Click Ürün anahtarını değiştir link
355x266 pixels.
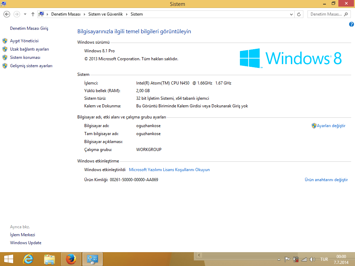pos(326,180)
